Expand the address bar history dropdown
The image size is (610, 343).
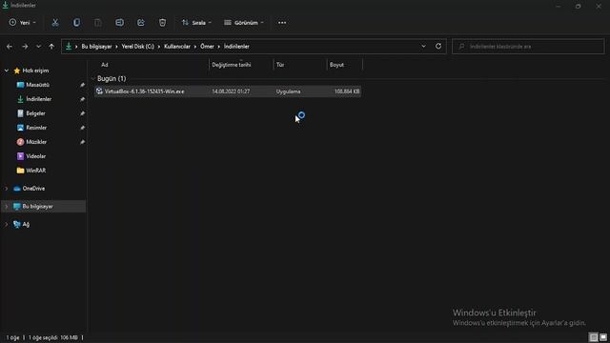[x=423, y=47]
